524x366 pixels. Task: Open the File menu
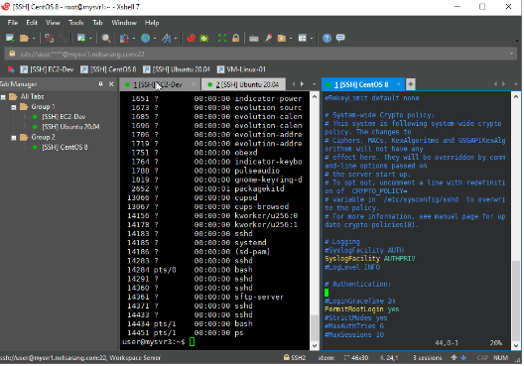click(13, 23)
